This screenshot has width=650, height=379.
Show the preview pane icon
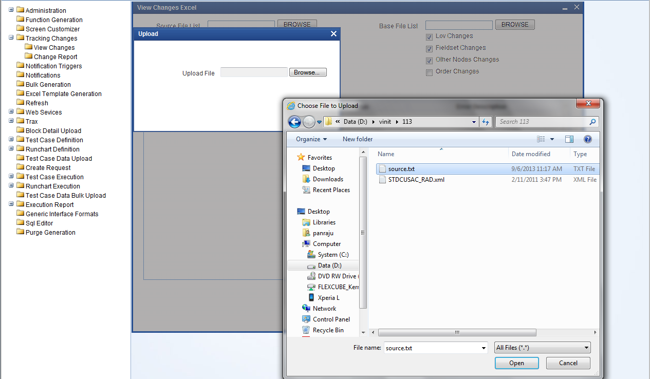569,139
